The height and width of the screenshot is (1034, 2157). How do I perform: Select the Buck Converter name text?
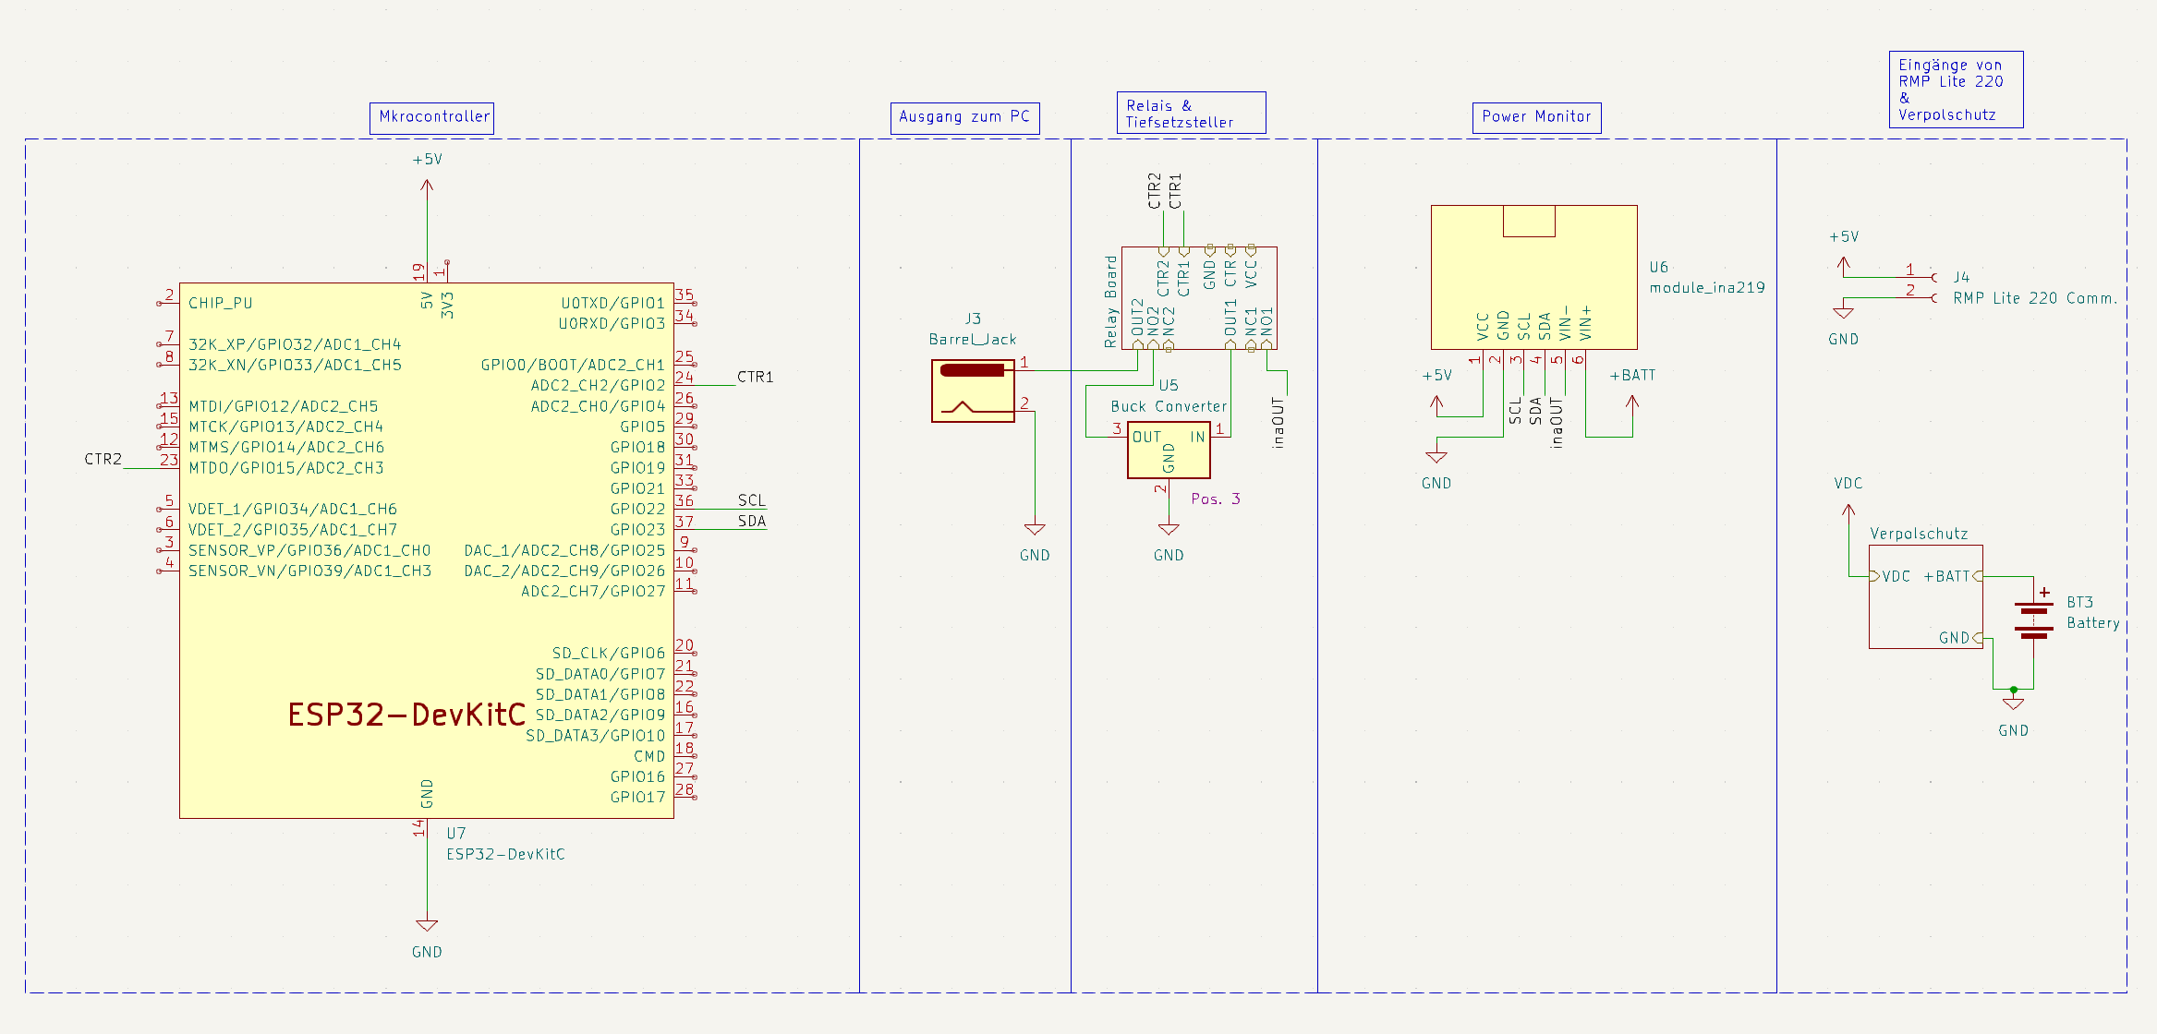[1169, 406]
